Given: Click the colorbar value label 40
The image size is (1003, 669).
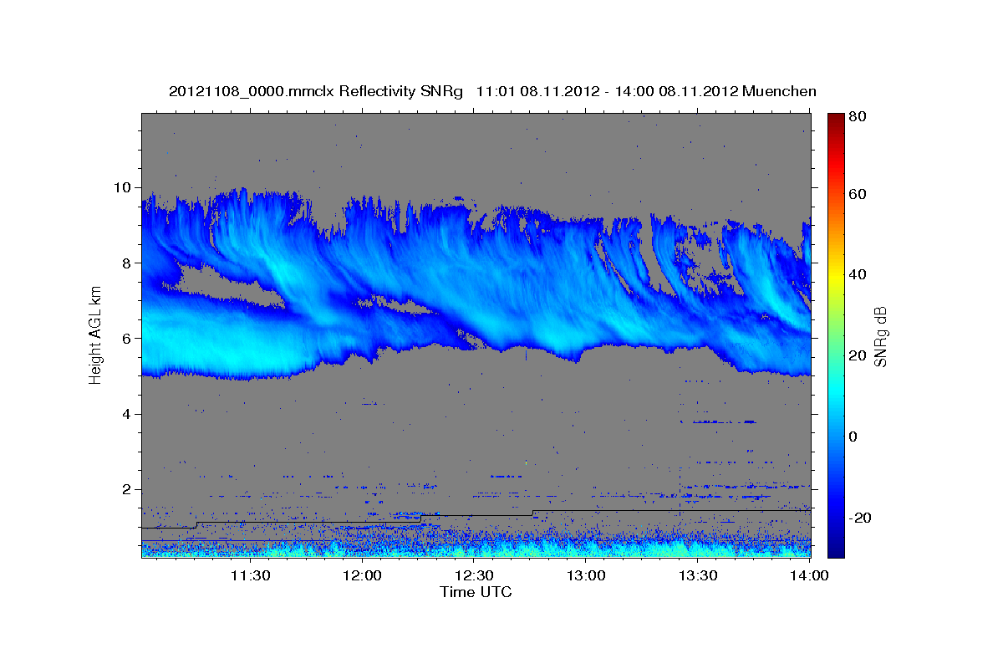Looking at the screenshot, I should tap(858, 274).
